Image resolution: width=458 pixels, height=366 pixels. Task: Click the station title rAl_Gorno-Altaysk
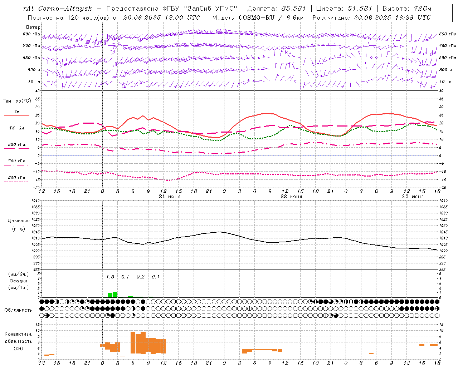click(57, 9)
